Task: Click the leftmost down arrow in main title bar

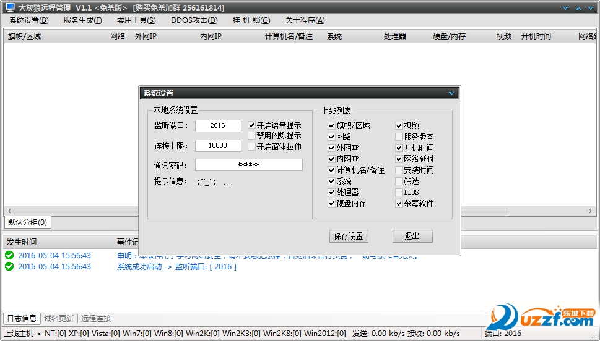Action: (565, 8)
